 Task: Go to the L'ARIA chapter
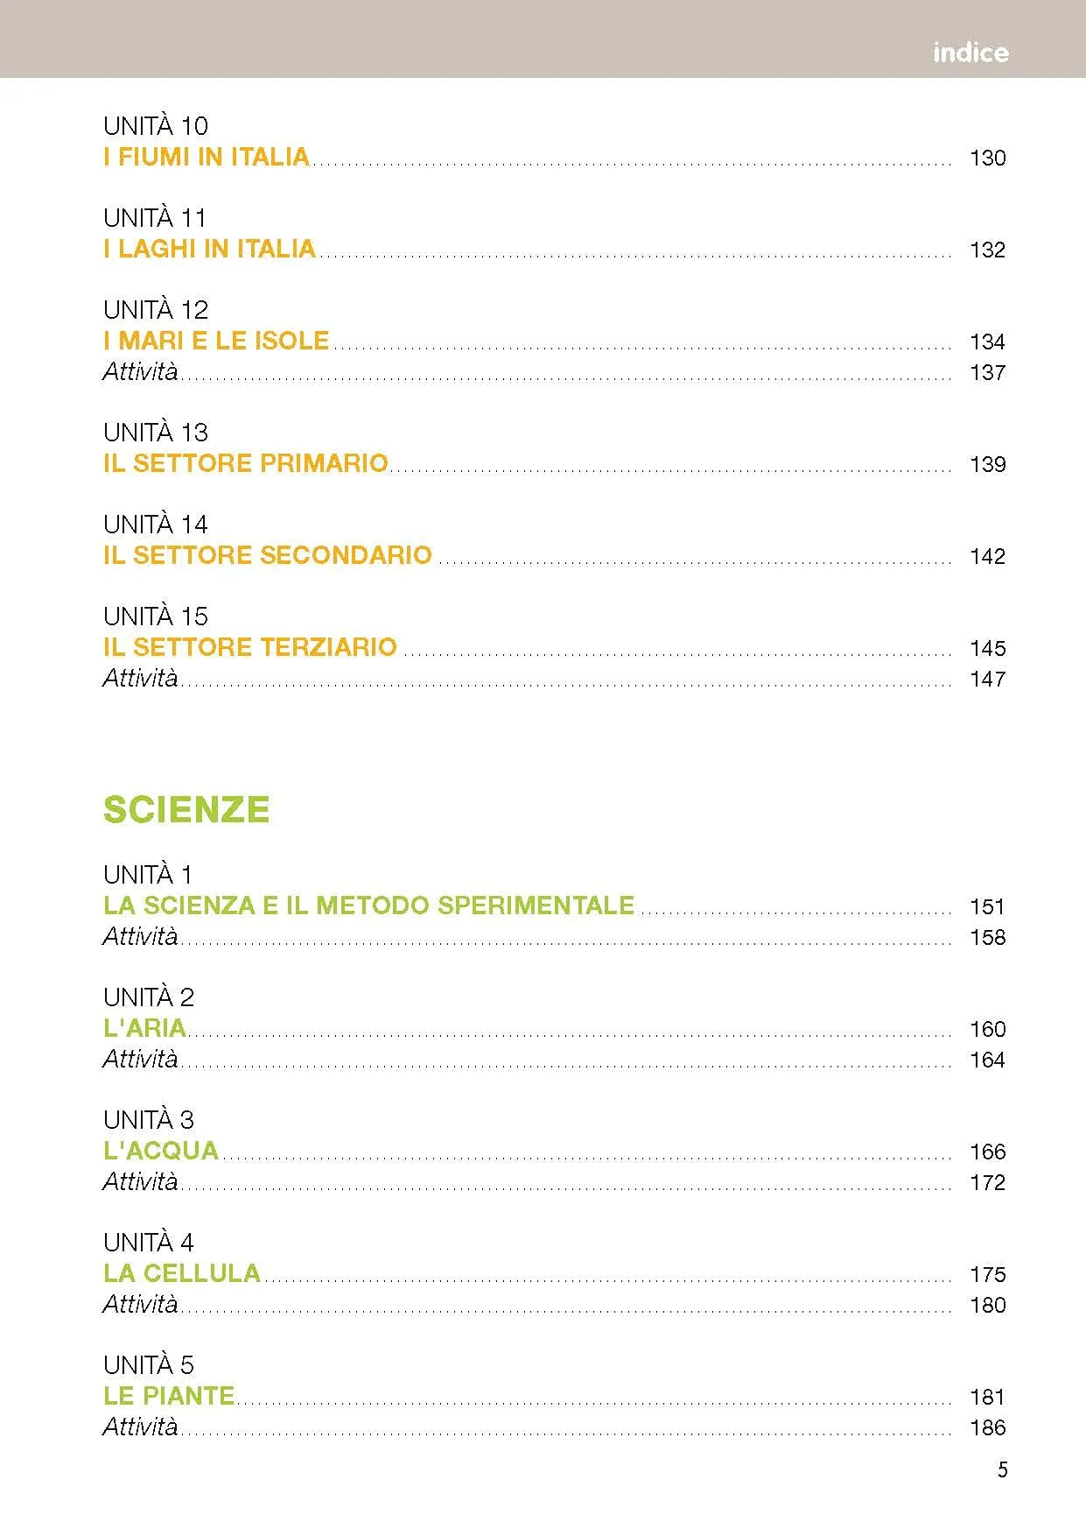[145, 1028]
